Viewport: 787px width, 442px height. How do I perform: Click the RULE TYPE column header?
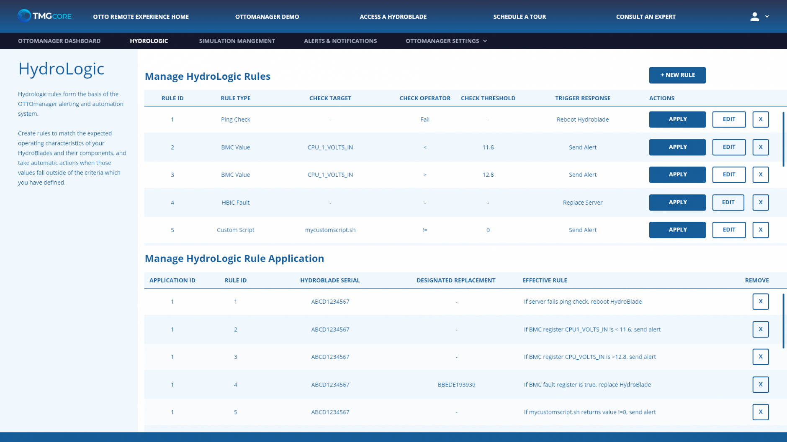point(235,98)
